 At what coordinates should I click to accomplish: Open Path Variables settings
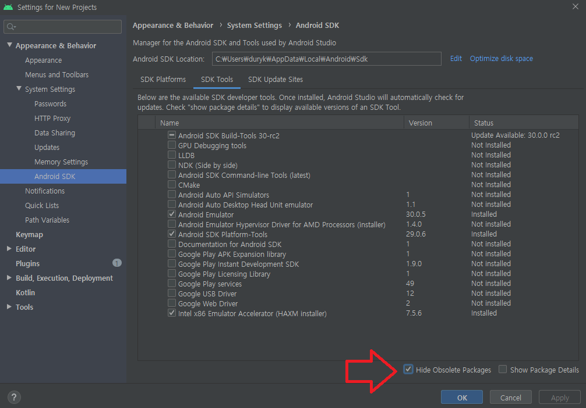(47, 220)
